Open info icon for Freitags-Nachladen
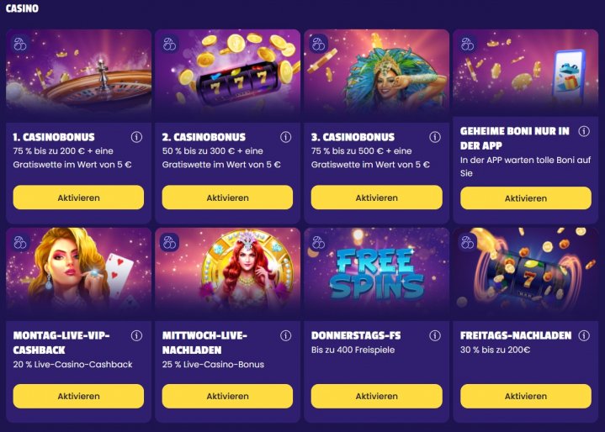The width and height of the screenshot is (605, 432). [584, 335]
